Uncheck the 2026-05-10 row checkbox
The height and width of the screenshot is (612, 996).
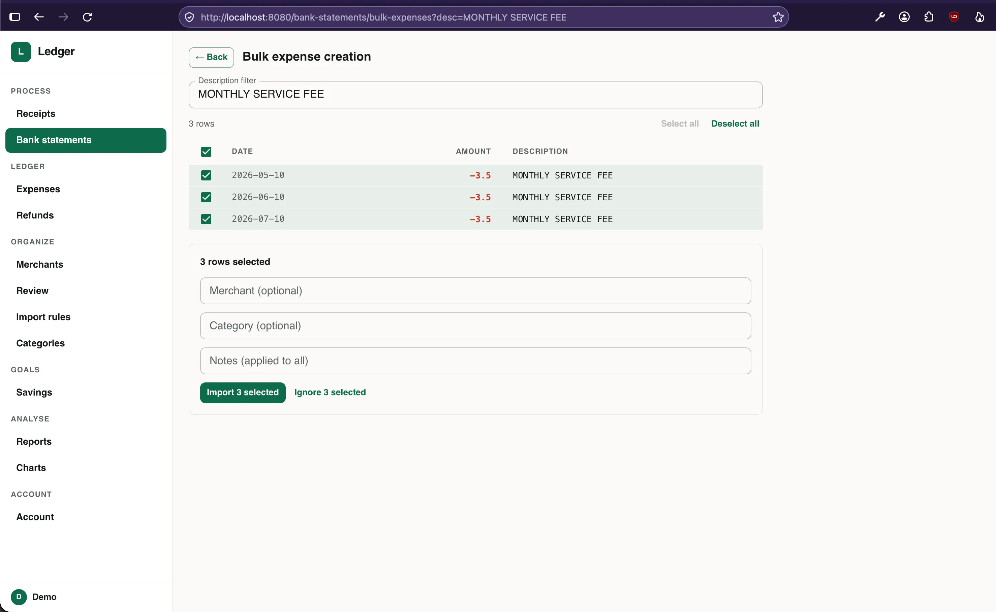click(x=206, y=175)
